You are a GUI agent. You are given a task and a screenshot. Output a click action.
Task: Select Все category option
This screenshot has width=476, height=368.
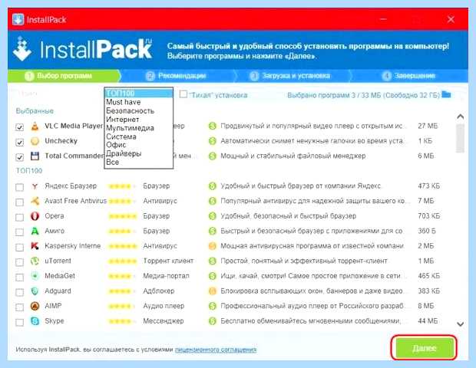[x=139, y=163]
